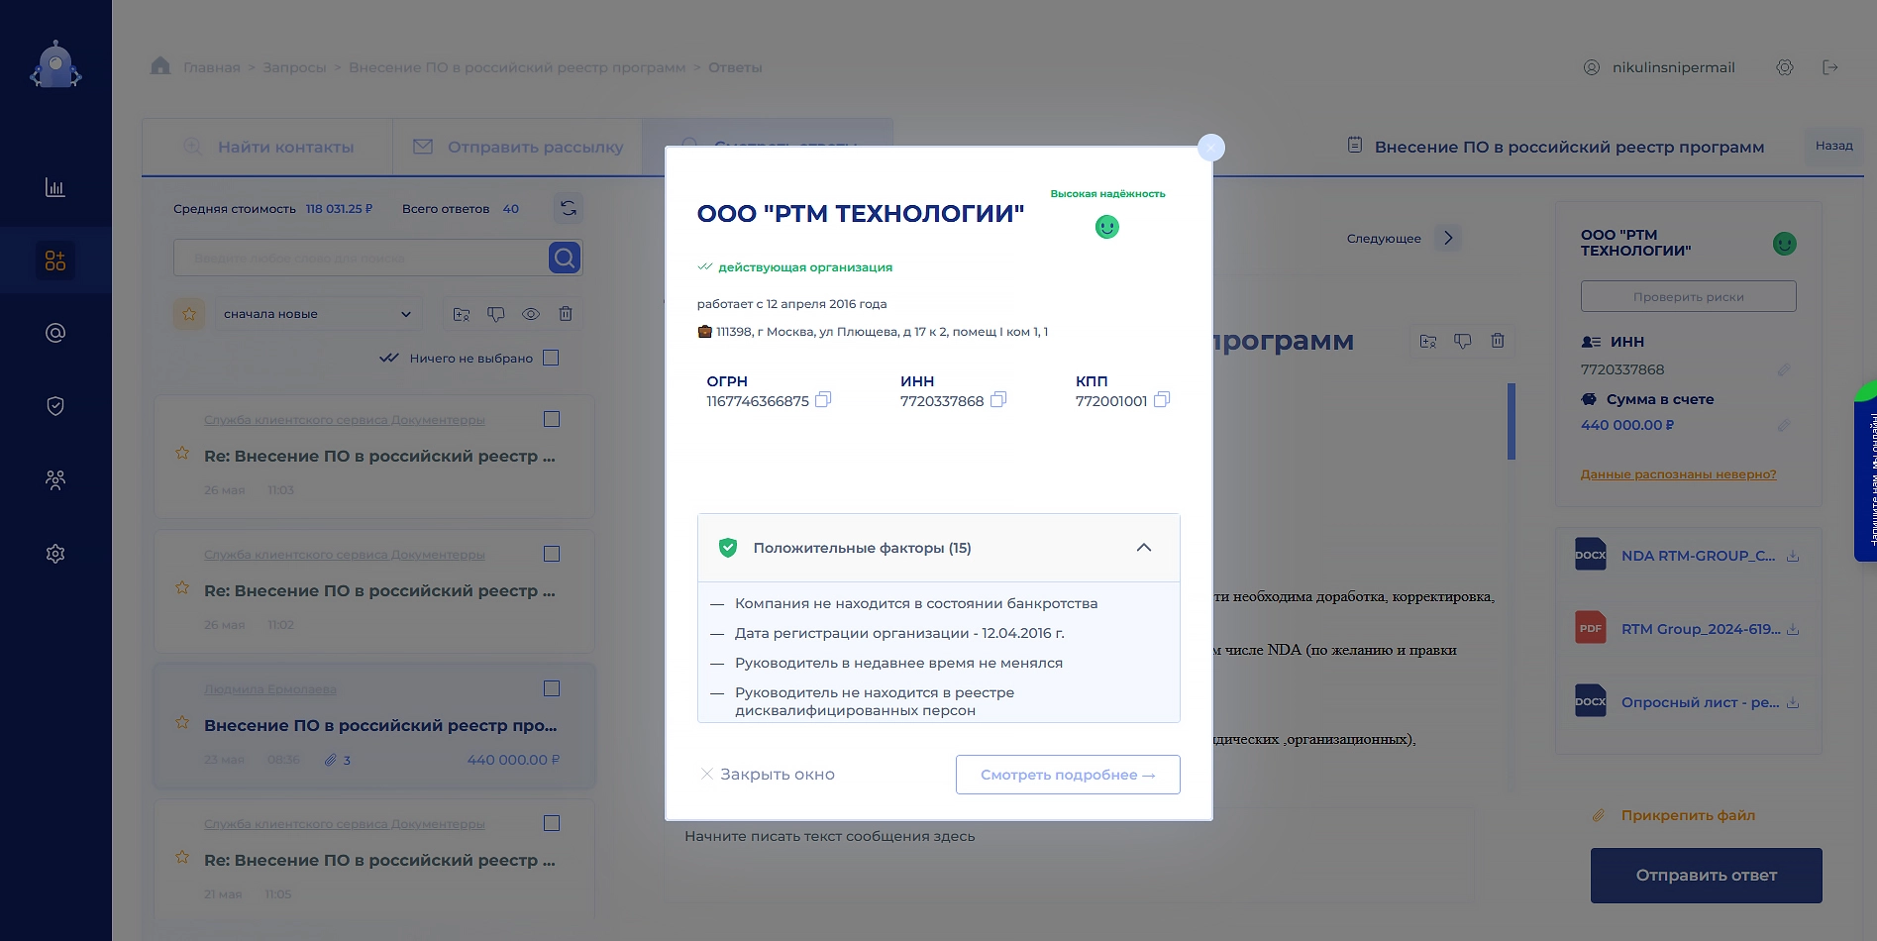Edit Сумма в счете with pencil icon
The image size is (1877, 941).
pyautogui.click(x=1784, y=425)
